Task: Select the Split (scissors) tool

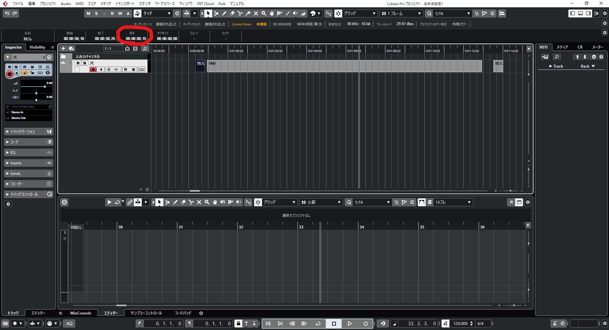Action: [x=240, y=13]
